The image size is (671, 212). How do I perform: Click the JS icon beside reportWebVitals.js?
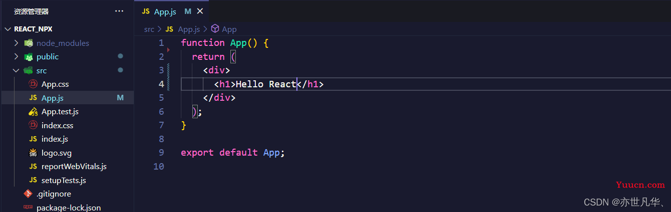pos(34,167)
